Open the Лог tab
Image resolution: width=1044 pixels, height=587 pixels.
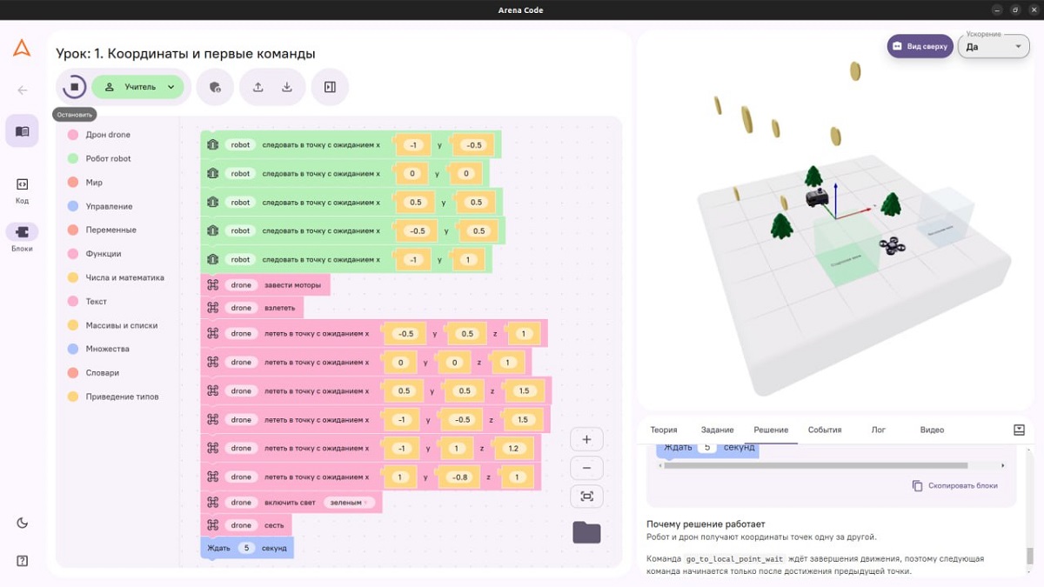(879, 430)
